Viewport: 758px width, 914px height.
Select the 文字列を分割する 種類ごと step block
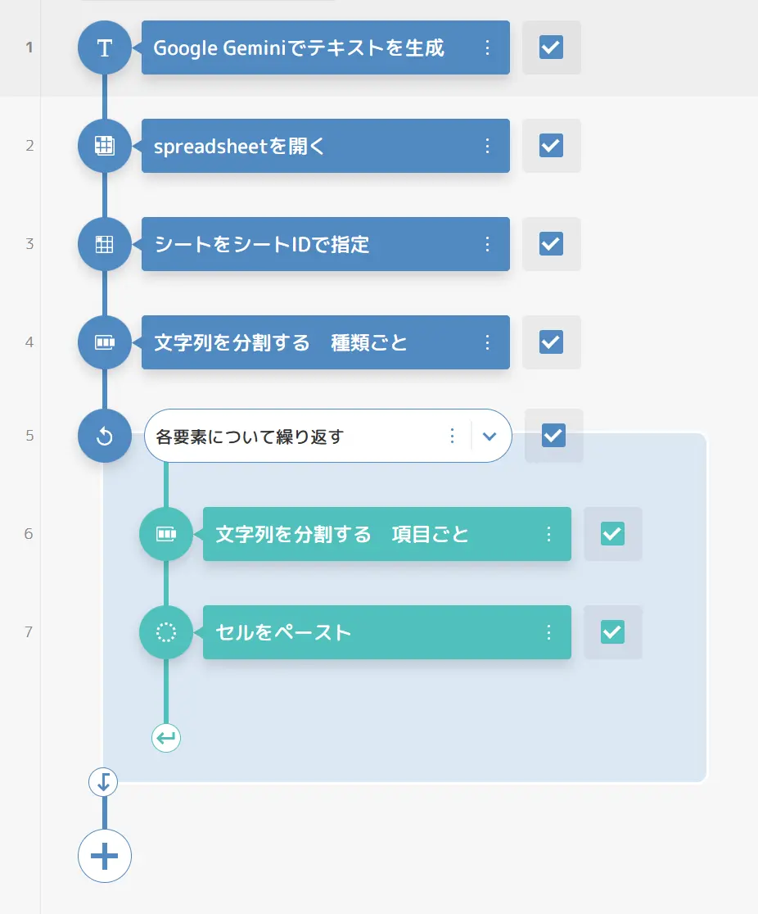click(x=326, y=342)
